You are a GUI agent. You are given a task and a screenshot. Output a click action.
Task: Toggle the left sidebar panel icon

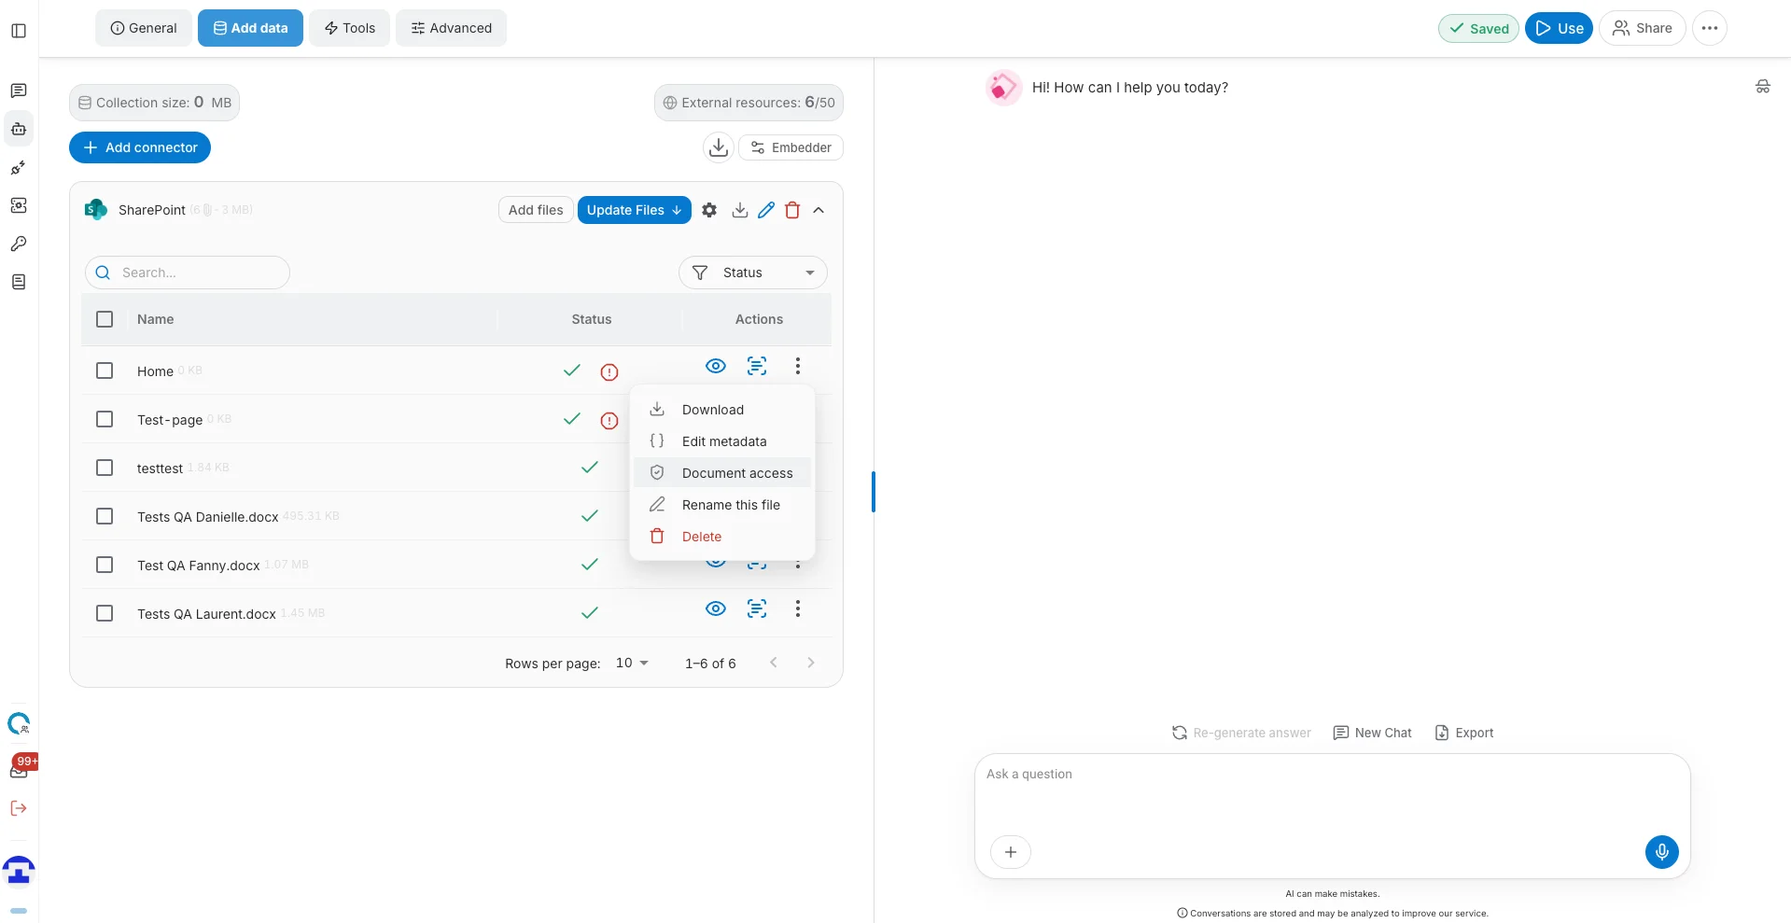(19, 31)
